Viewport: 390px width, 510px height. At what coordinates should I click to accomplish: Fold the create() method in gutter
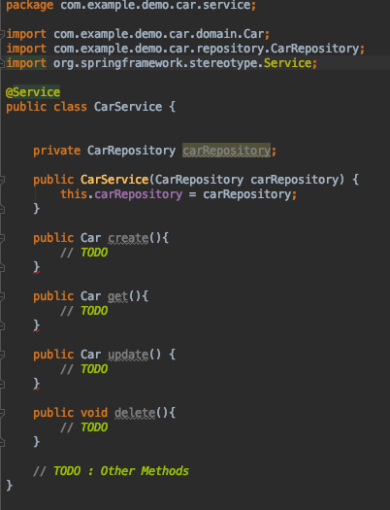(2, 238)
